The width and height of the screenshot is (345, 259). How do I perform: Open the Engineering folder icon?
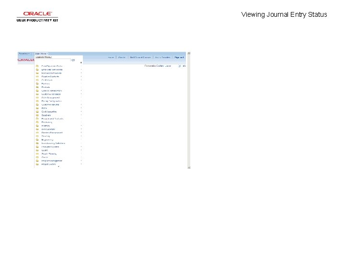point(37,140)
